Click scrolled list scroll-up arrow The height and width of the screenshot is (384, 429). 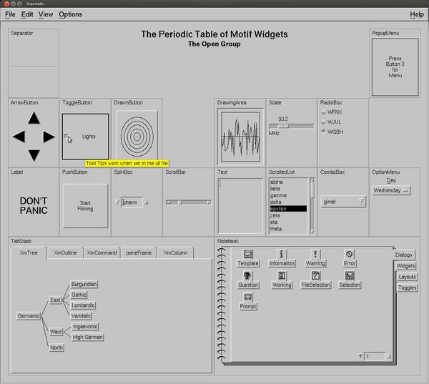tap(312, 180)
